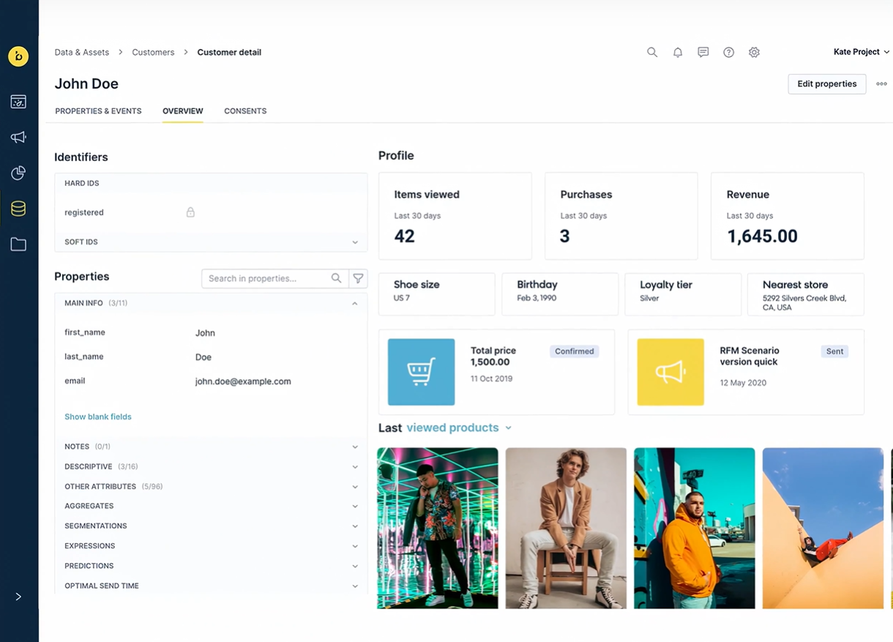The height and width of the screenshot is (642, 893).
Task: Expand the DESCRIPTIVE section
Action: point(211,466)
